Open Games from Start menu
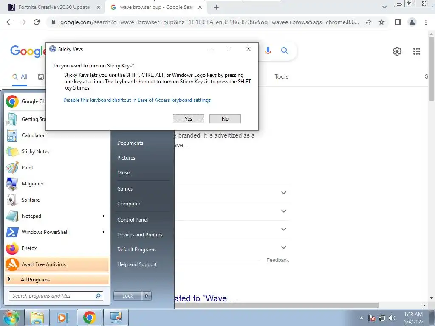The width and height of the screenshot is (435, 326). pos(125,189)
